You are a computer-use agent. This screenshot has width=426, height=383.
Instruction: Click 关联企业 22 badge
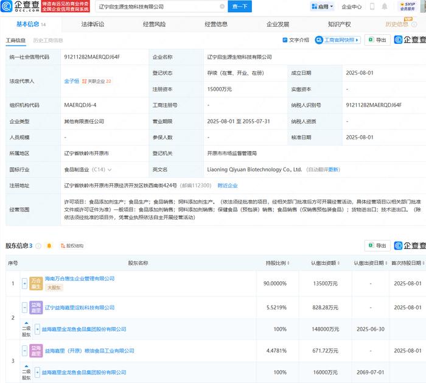click(x=96, y=81)
